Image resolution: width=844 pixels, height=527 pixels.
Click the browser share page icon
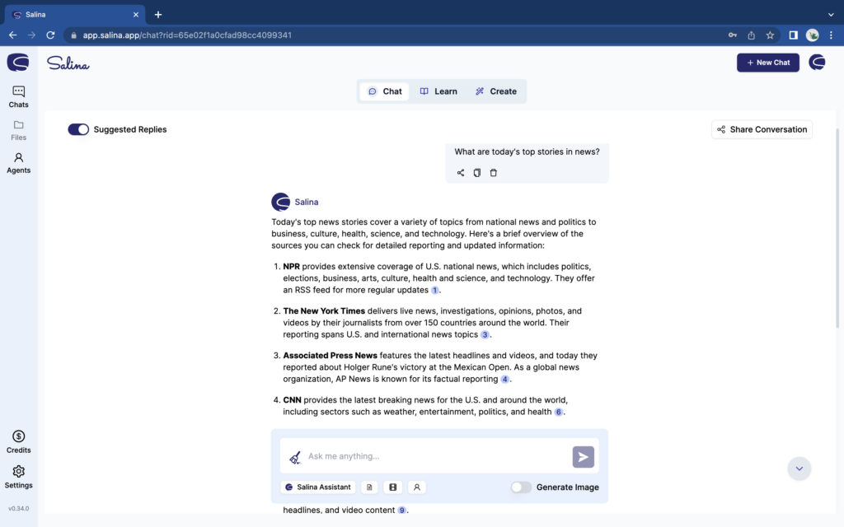(751, 35)
